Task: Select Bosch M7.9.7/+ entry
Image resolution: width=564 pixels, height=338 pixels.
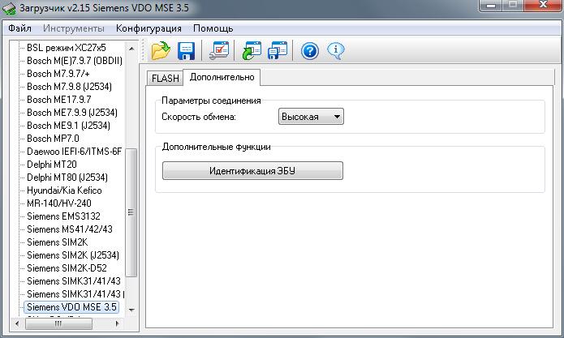Action: pos(58,73)
